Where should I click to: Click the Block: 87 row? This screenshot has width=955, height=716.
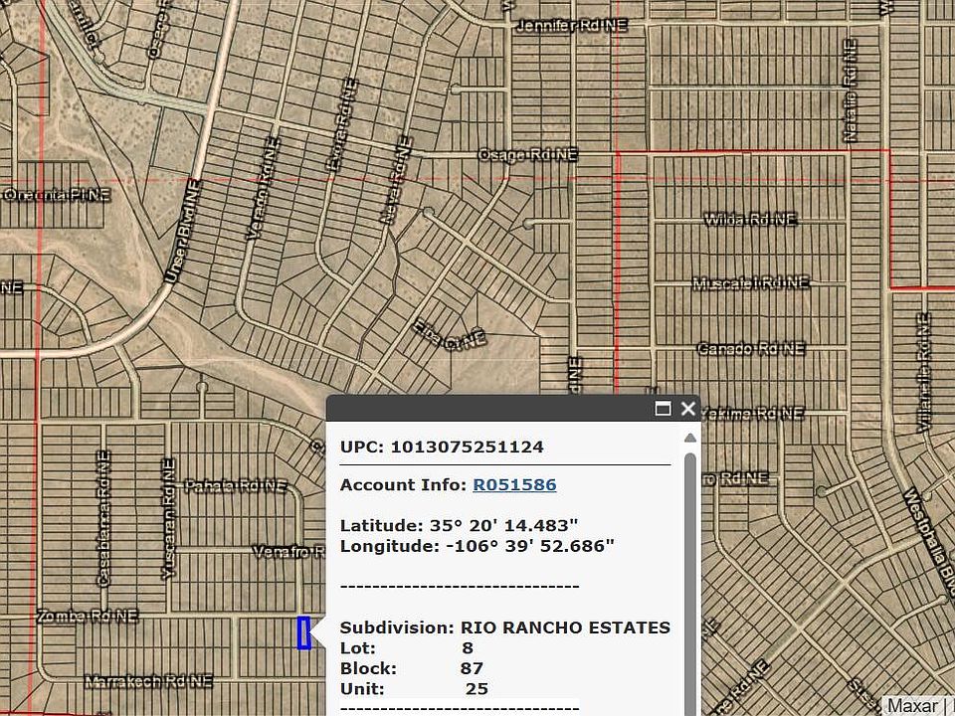point(412,668)
